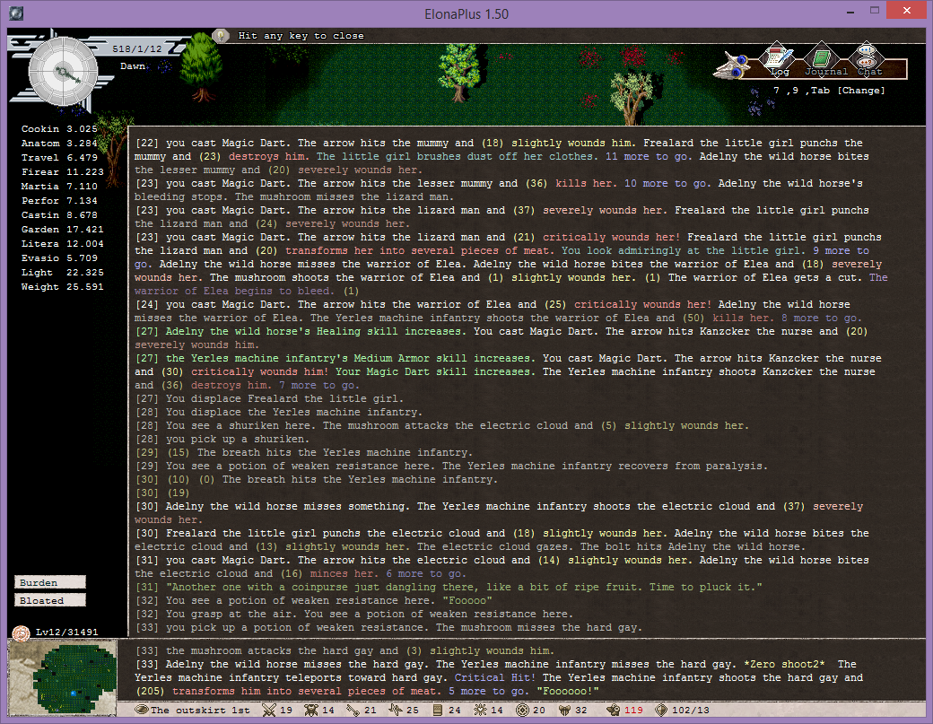The height and width of the screenshot is (724, 933).
Task: Close the ElonaPlus window
Action: [906, 10]
